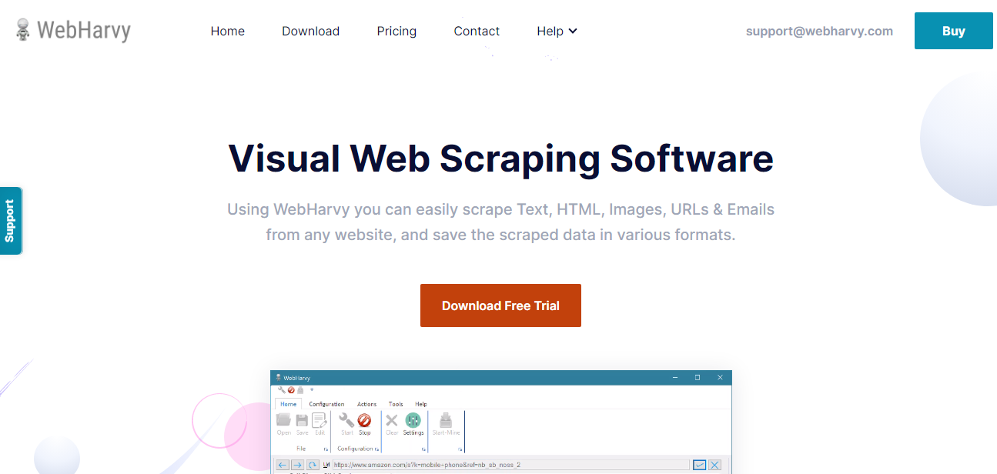Open the File group dialog launcher
This screenshot has height=474, width=997.
(327, 449)
